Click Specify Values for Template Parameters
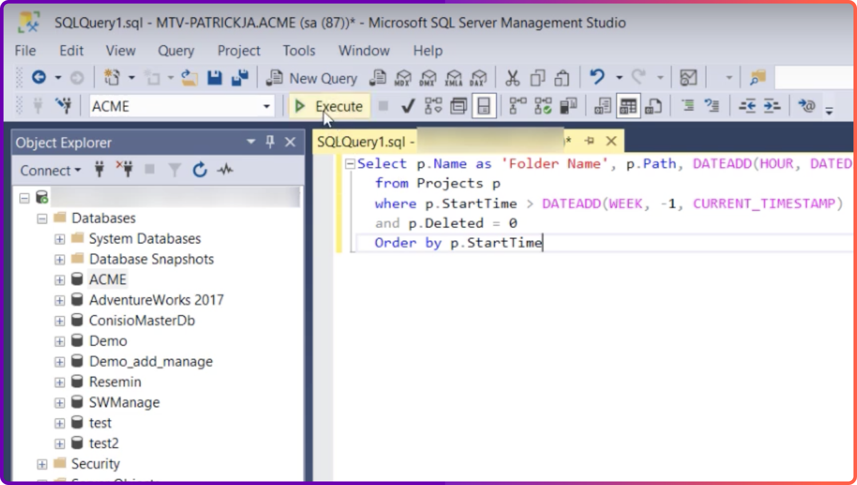 pos(807,106)
